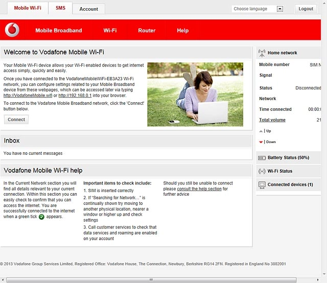Open the Help menu

click(183, 31)
